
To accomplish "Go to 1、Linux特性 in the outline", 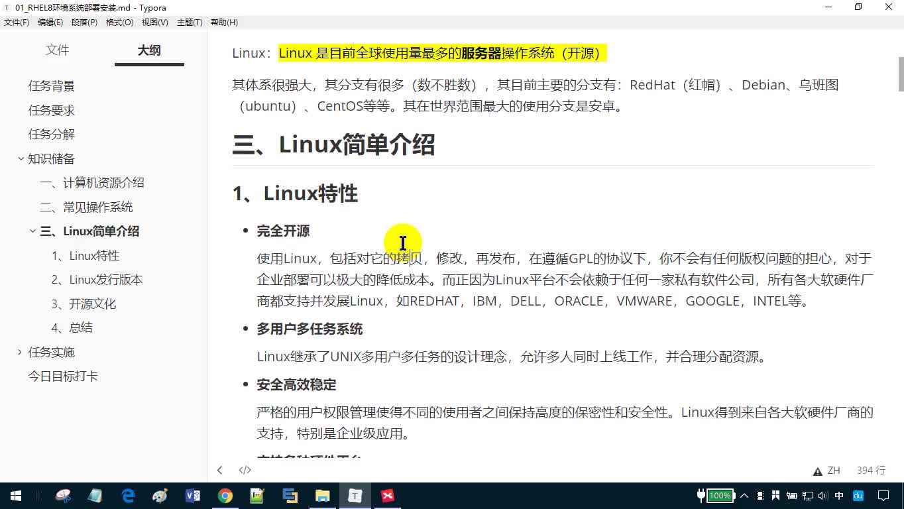I will pos(85,256).
